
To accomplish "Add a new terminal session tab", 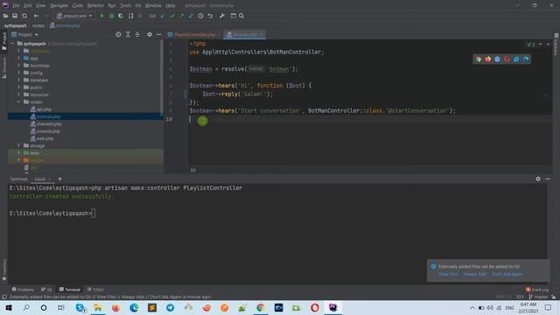I will (60, 178).
